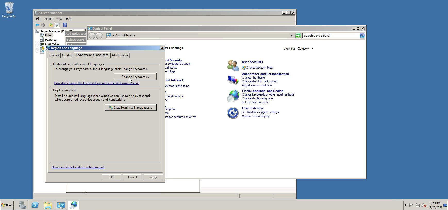Open the Ease of Access icon

click(x=233, y=113)
